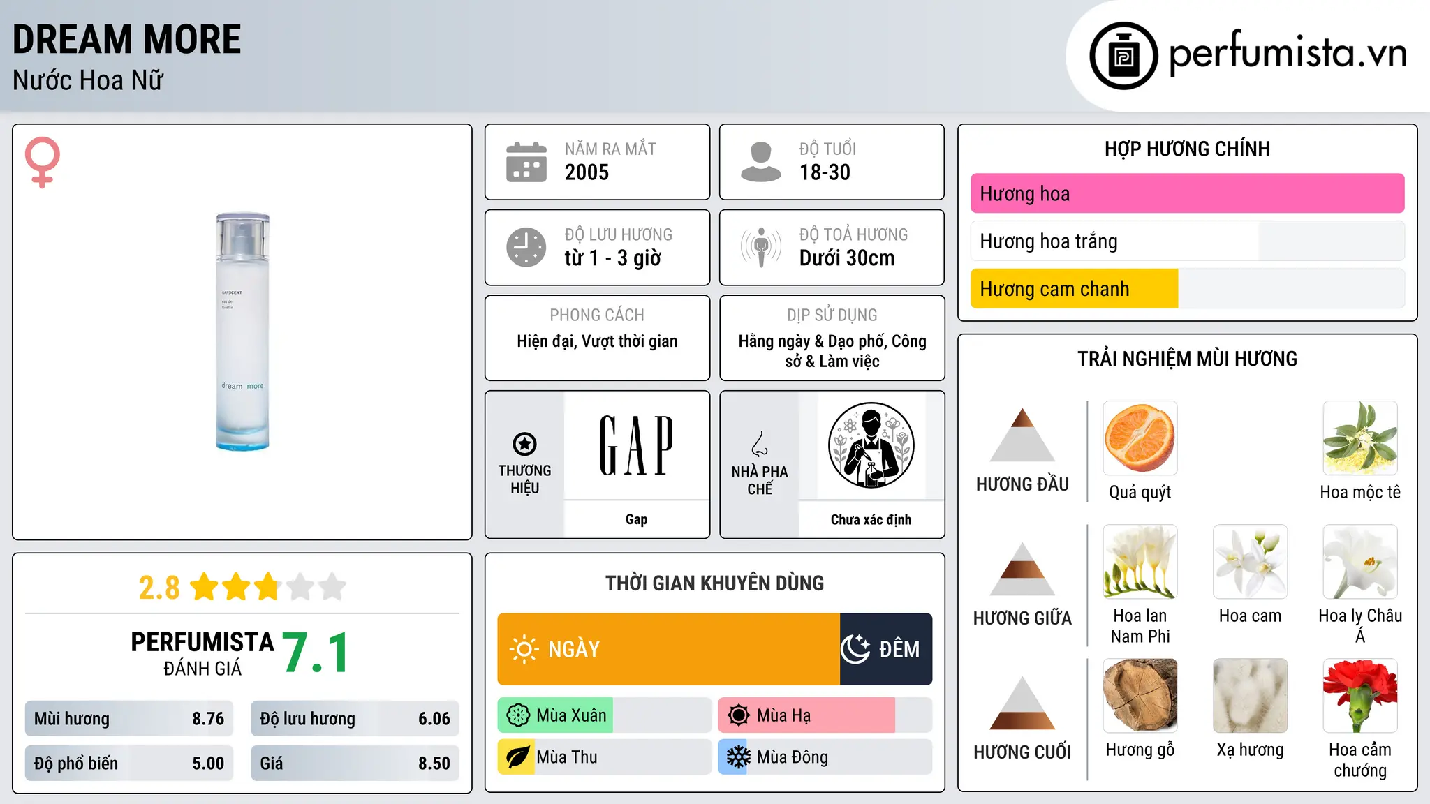This screenshot has height=804, width=1430.
Task: Click the Giá 8.50 score box
Action: tap(355, 764)
